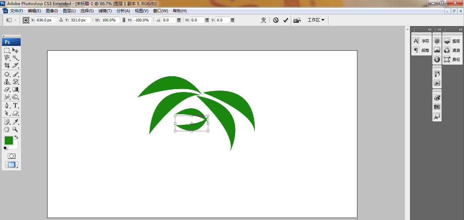Image resolution: width=464 pixels, height=220 pixels.
Task: Click the green foreground color swatch
Action: point(8,140)
